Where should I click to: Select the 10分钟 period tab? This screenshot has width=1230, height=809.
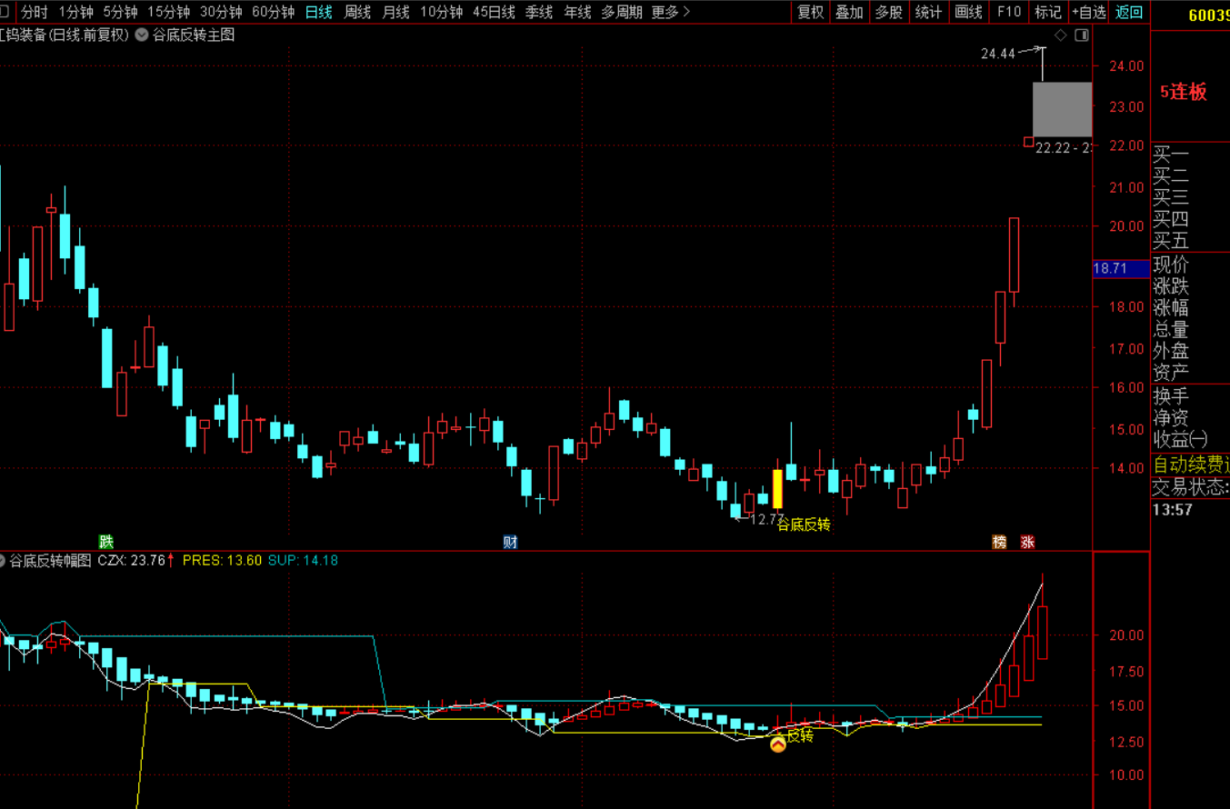441,12
